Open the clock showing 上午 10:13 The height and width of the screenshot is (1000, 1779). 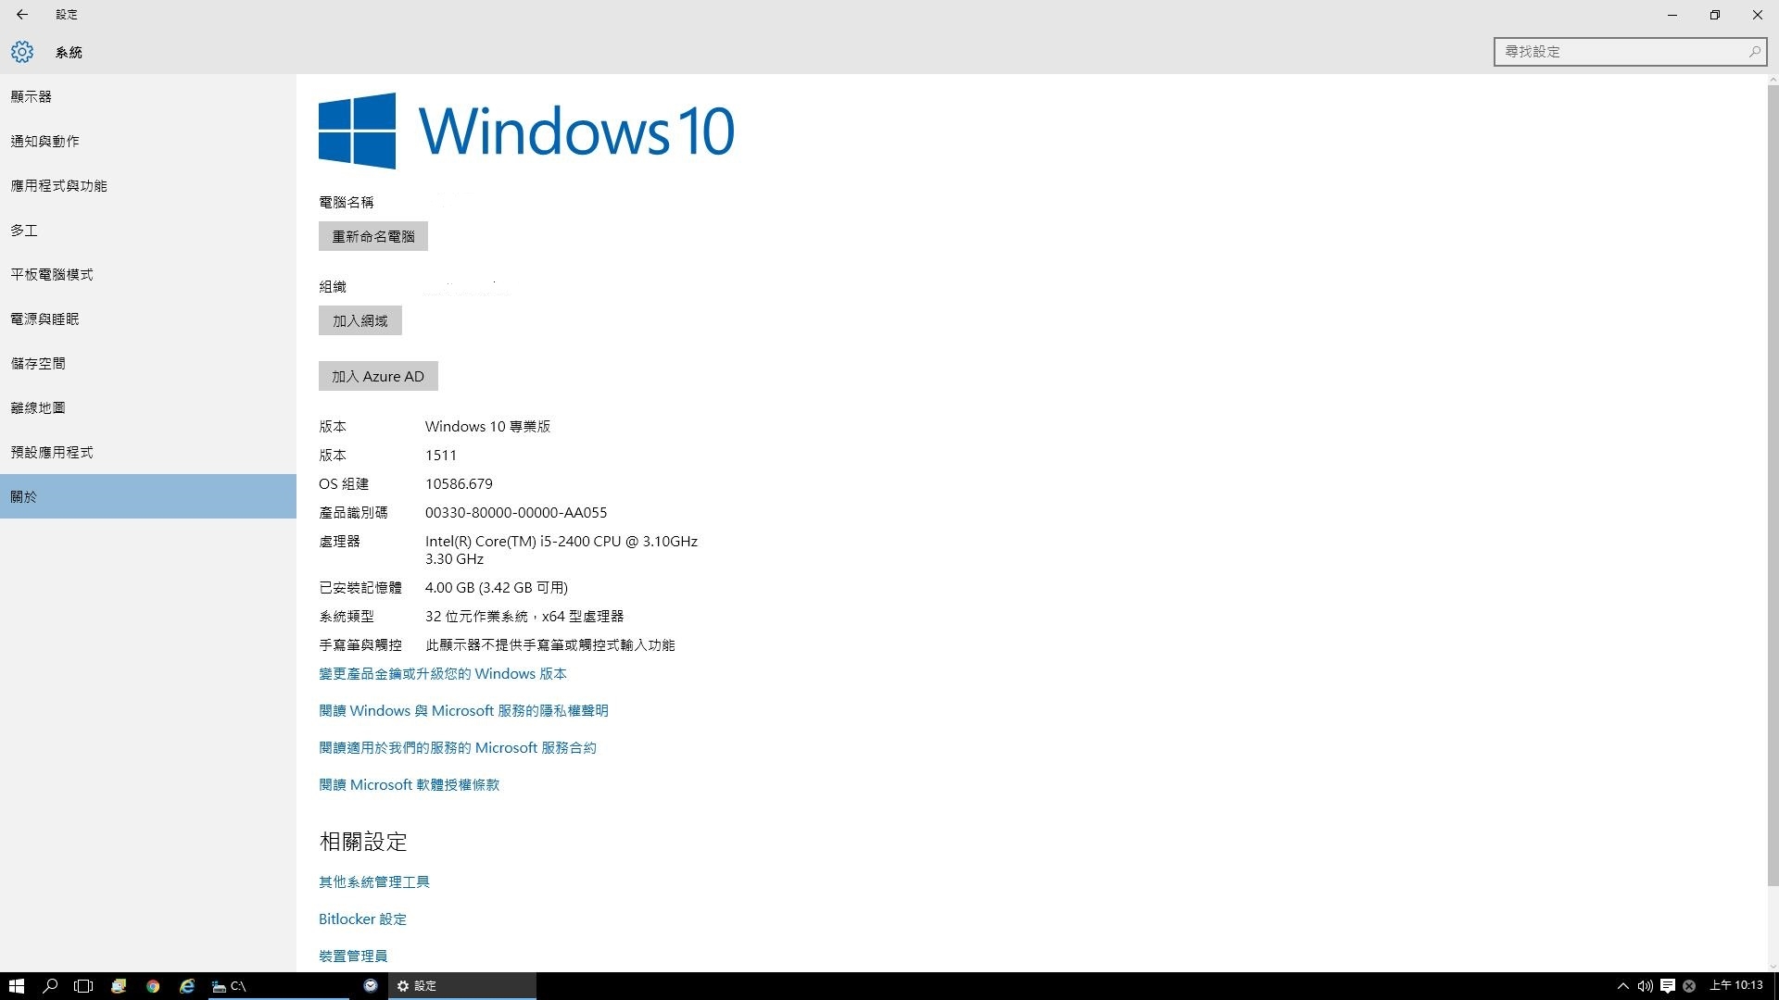coord(1736,985)
